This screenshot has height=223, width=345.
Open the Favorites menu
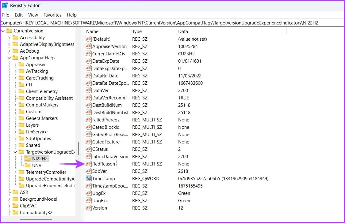[52, 15]
